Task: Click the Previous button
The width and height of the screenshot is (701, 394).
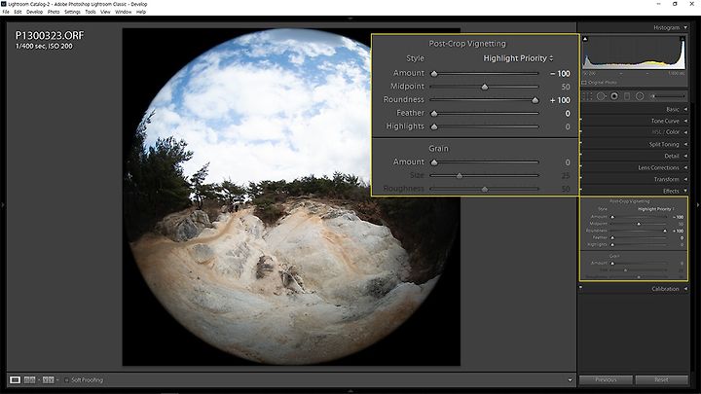Action: pyautogui.click(x=606, y=379)
